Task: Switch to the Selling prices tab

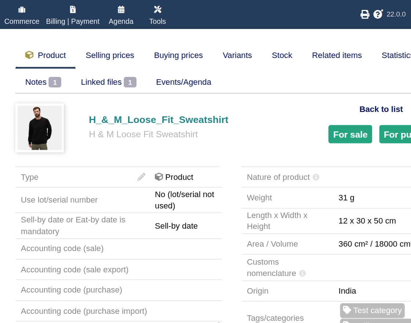Action: pos(110,55)
